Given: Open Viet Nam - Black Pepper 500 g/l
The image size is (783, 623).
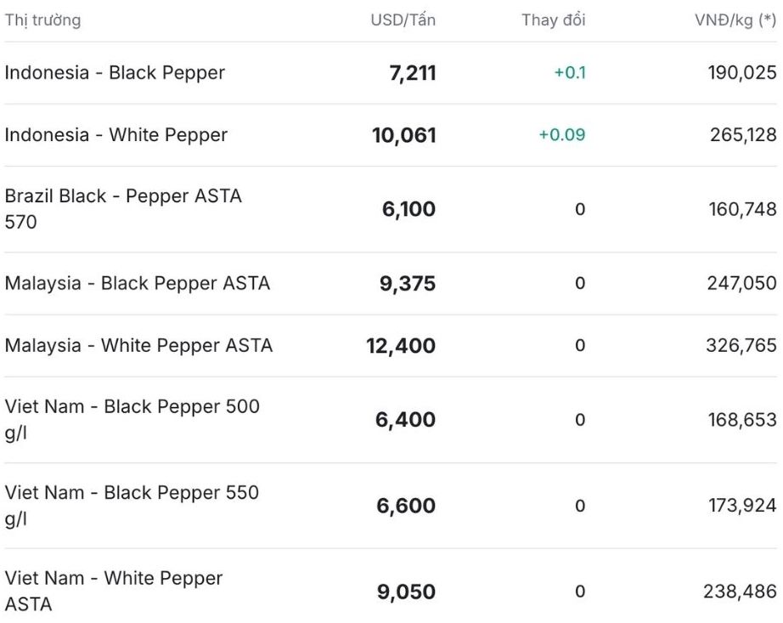Looking at the screenshot, I should click(132, 420).
